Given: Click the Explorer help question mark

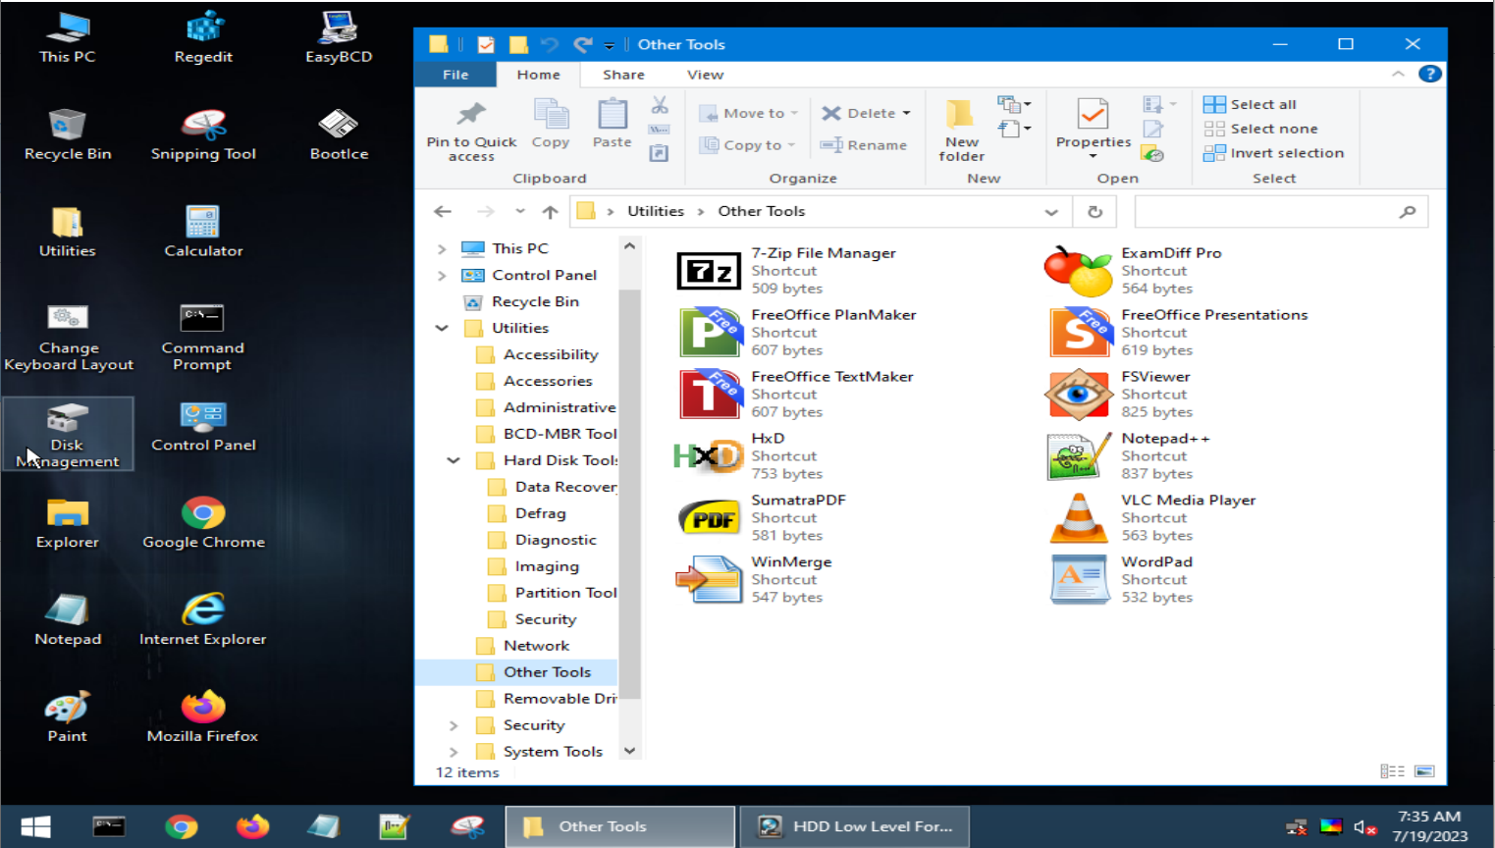Looking at the screenshot, I should (x=1430, y=74).
